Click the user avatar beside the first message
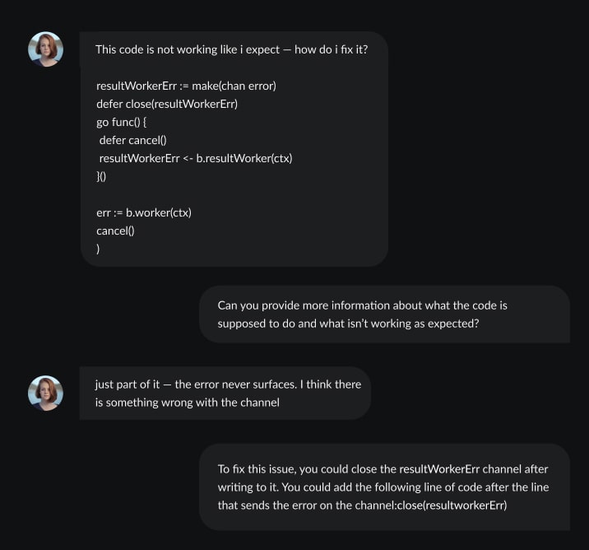 (45, 49)
